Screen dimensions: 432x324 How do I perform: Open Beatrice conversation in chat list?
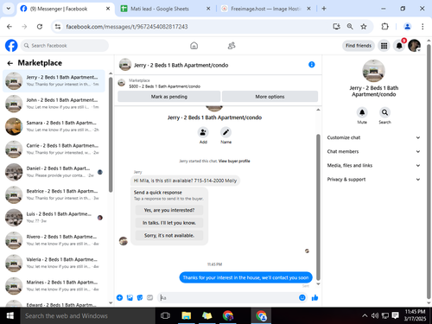(x=54, y=194)
